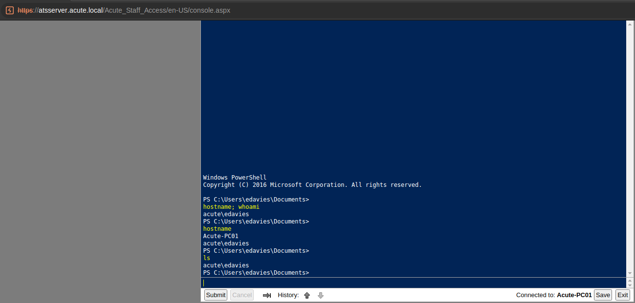Click the console output scrollbar's down arrow
The height and width of the screenshot is (303, 635).
631,273
